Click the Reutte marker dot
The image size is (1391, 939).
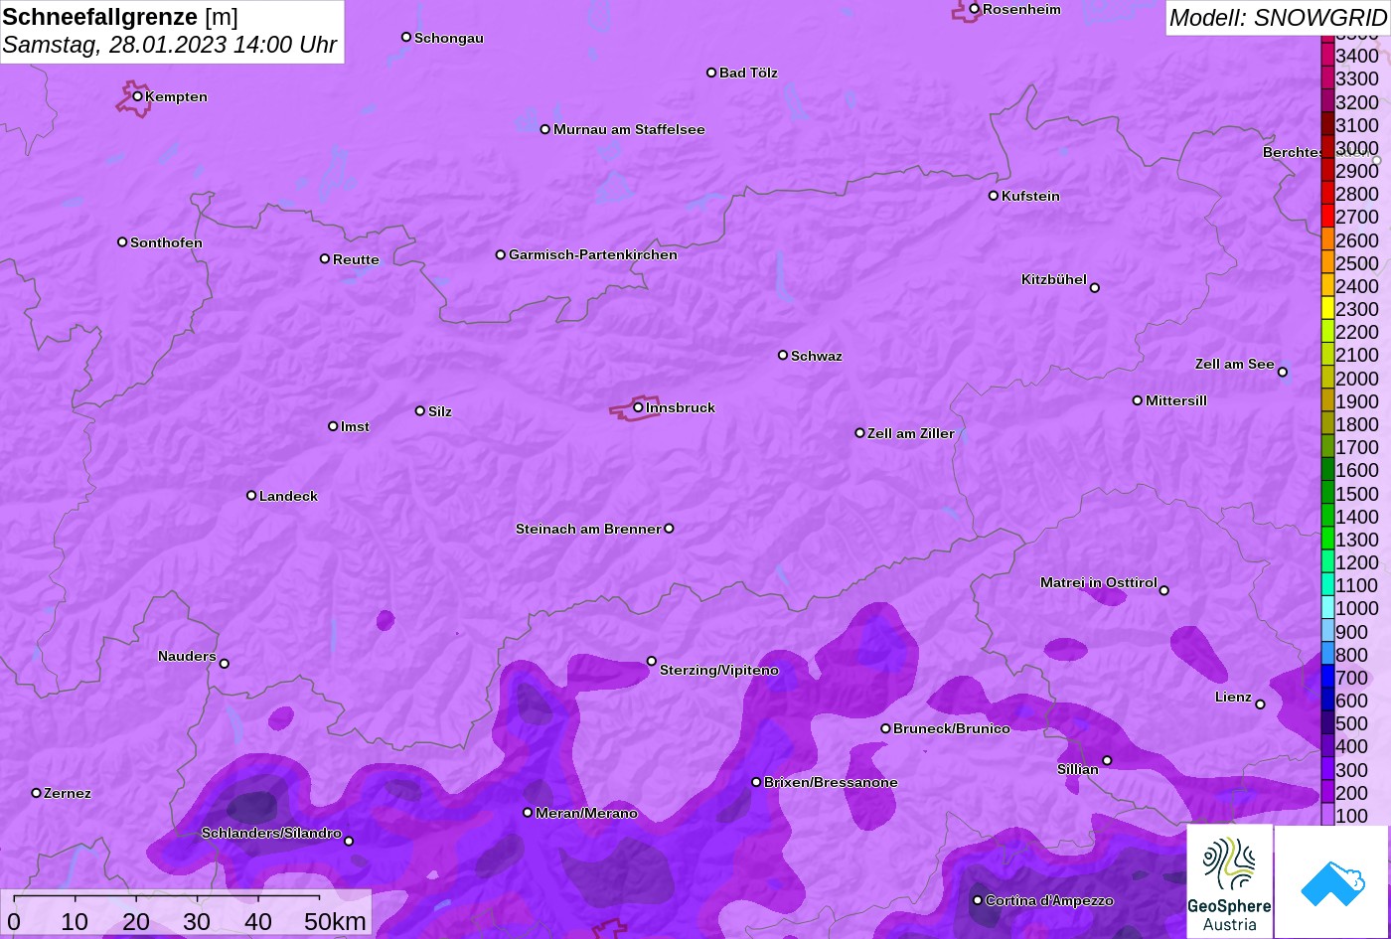click(x=325, y=259)
